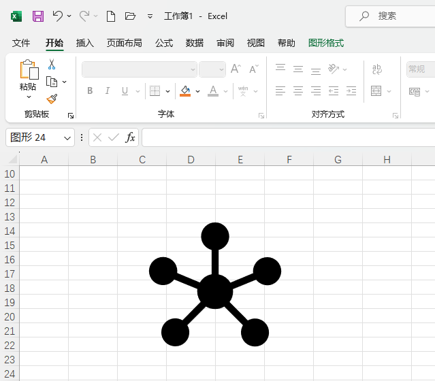Open the 字体 dialog launcher
Screen dimensions: 435x381
tap(261, 116)
